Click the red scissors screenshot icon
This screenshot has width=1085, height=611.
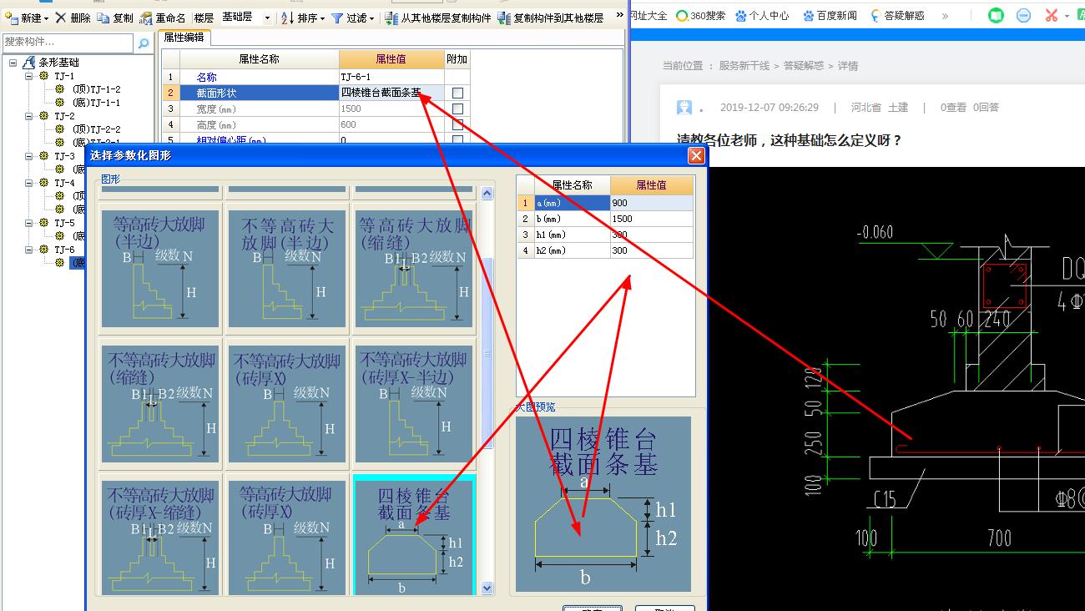(1051, 16)
